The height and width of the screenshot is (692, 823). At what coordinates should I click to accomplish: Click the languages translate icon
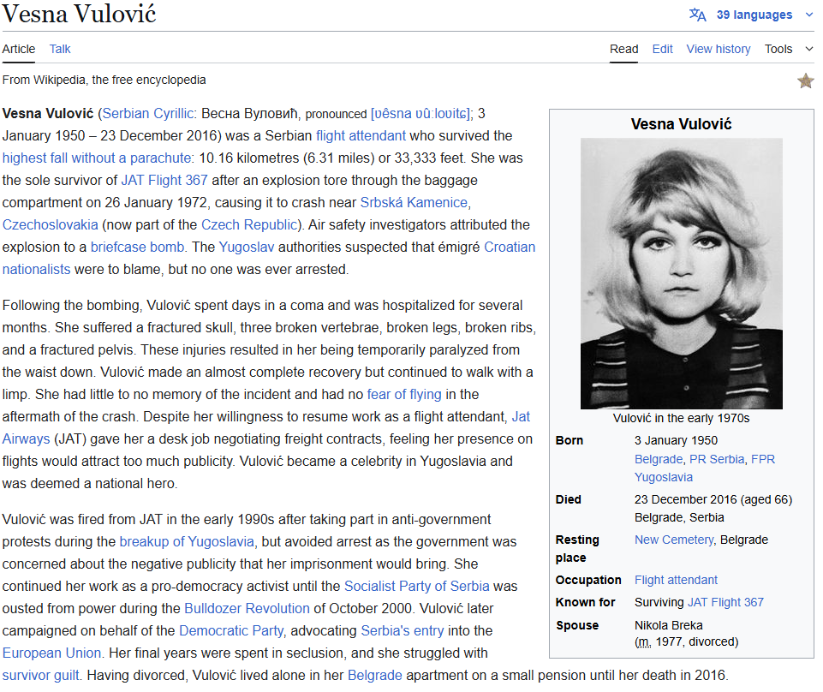pos(698,15)
